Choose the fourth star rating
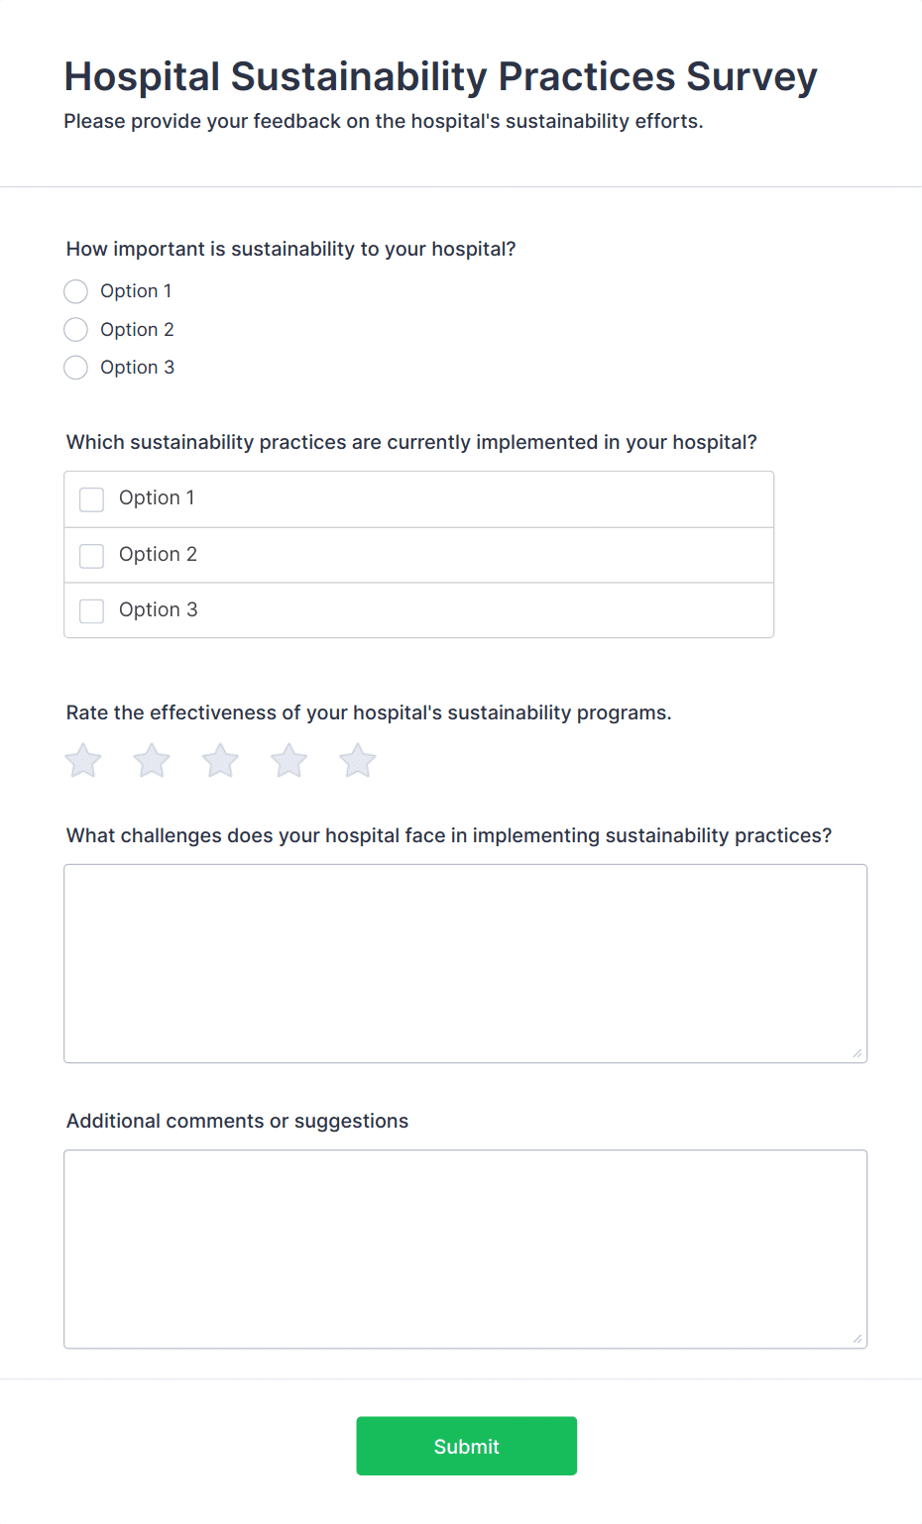This screenshot has width=922, height=1524. coord(289,761)
